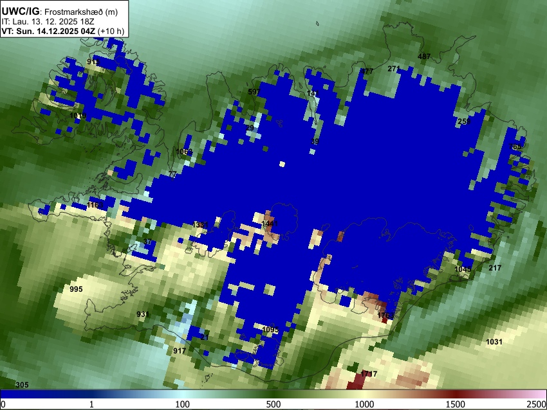Screen dimensions: 547x410
Task: Click the map value 39
Action: (315, 141)
